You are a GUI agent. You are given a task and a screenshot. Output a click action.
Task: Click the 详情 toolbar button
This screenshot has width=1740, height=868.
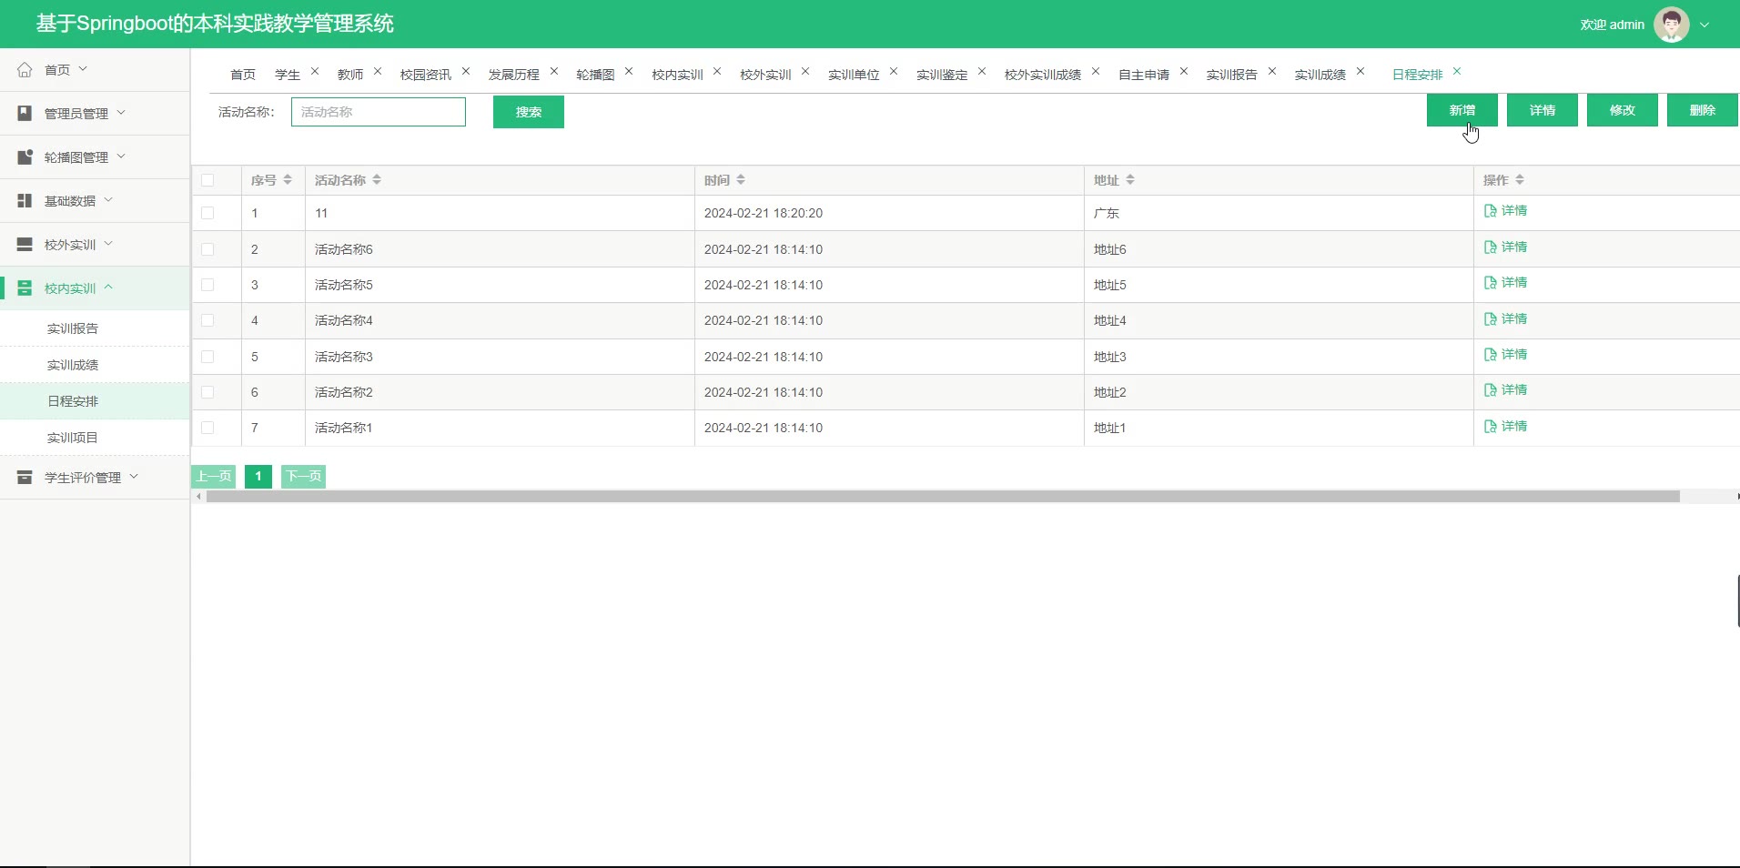point(1543,110)
